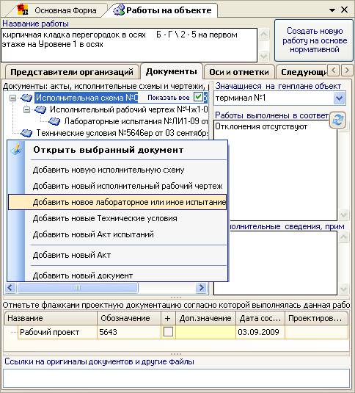Select the 5643 cell
Viewport: 355px width, 393px height.
point(129,332)
